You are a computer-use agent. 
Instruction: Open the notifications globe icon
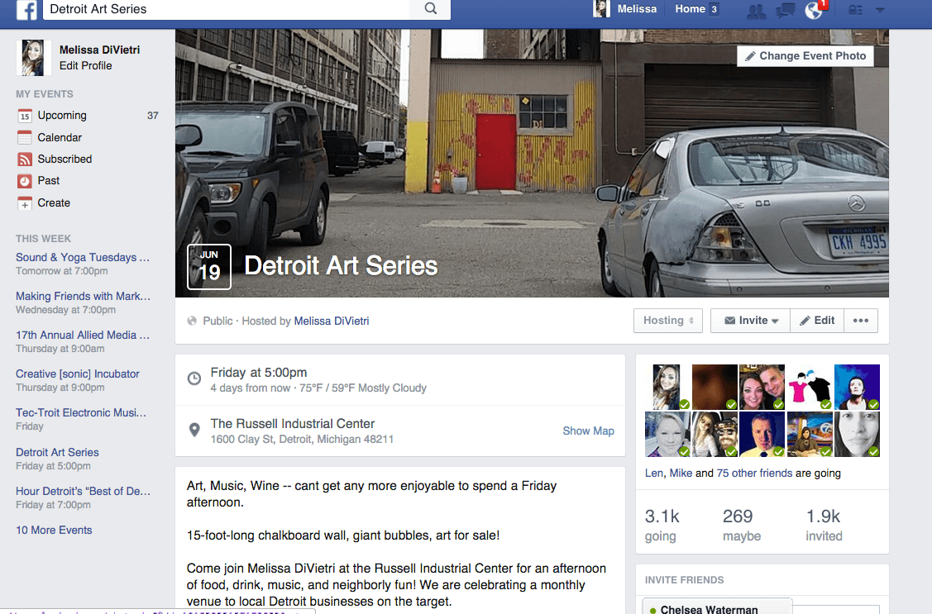coord(814,10)
